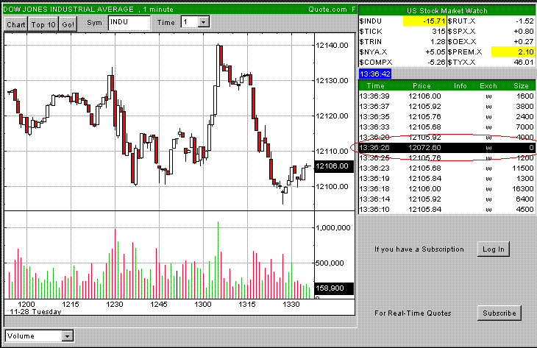The height and width of the screenshot is (348, 537).
Task: Select the 13:36:33 trade row
Action: coord(447,127)
